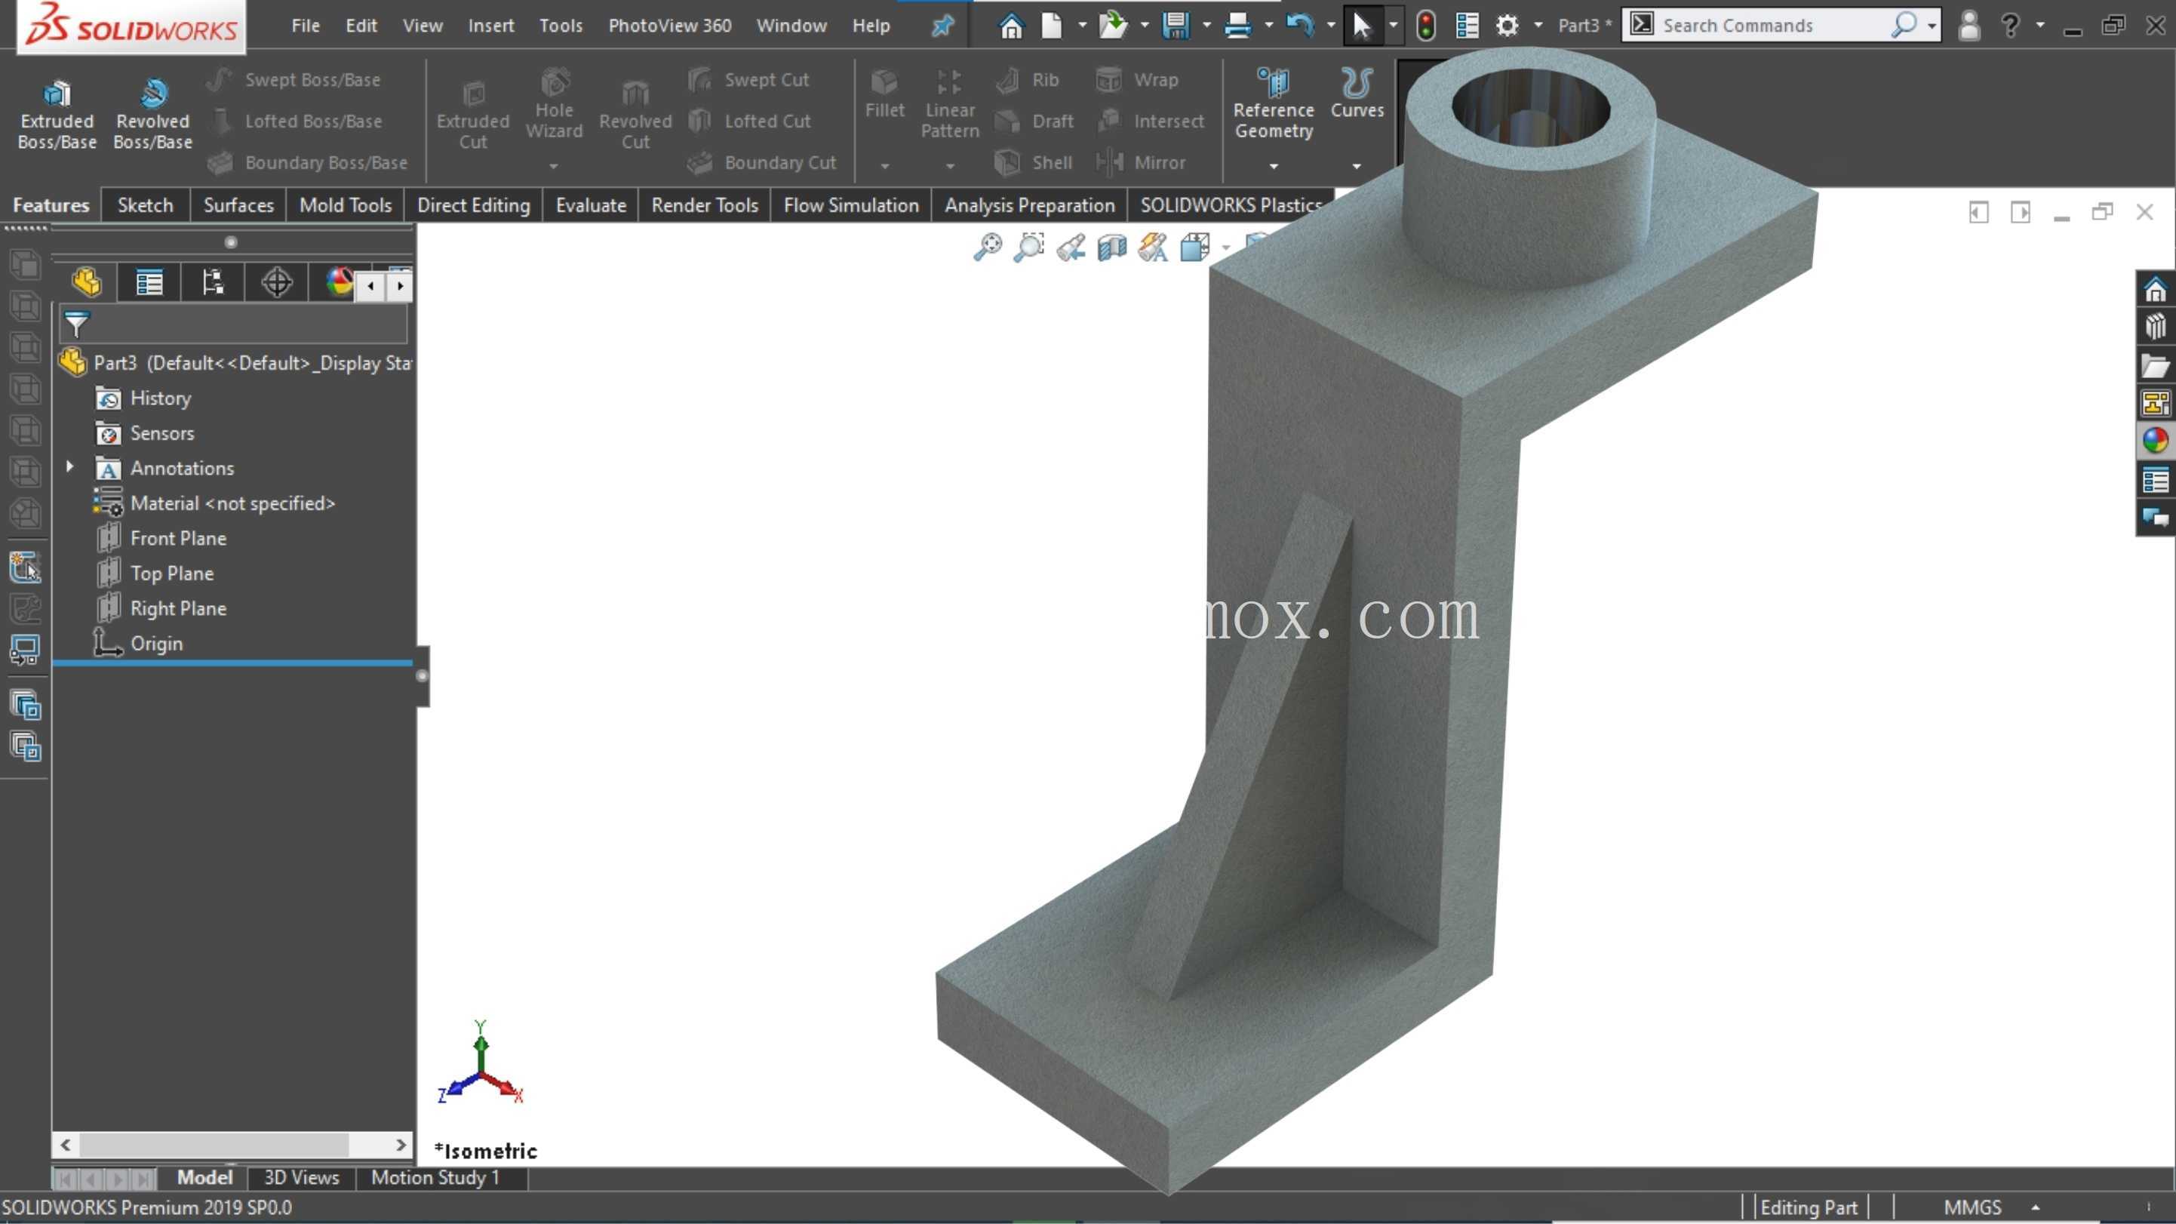Switch to the Evaluate tab
Image resolution: width=2176 pixels, height=1224 pixels.
tap(591, 205)
